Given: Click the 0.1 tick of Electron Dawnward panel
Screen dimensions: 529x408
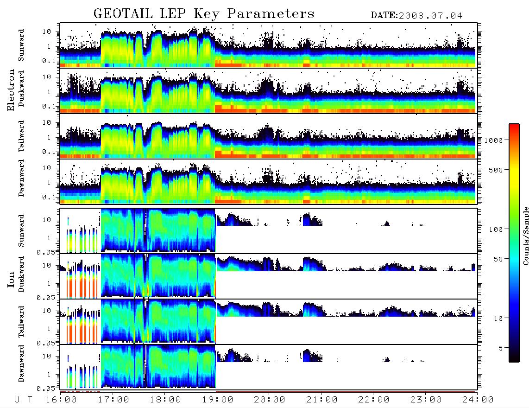Looking at the screenshot, I should click(x=49, y=197).
